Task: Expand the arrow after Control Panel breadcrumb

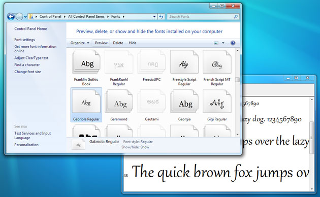Action: pos(65,17)
